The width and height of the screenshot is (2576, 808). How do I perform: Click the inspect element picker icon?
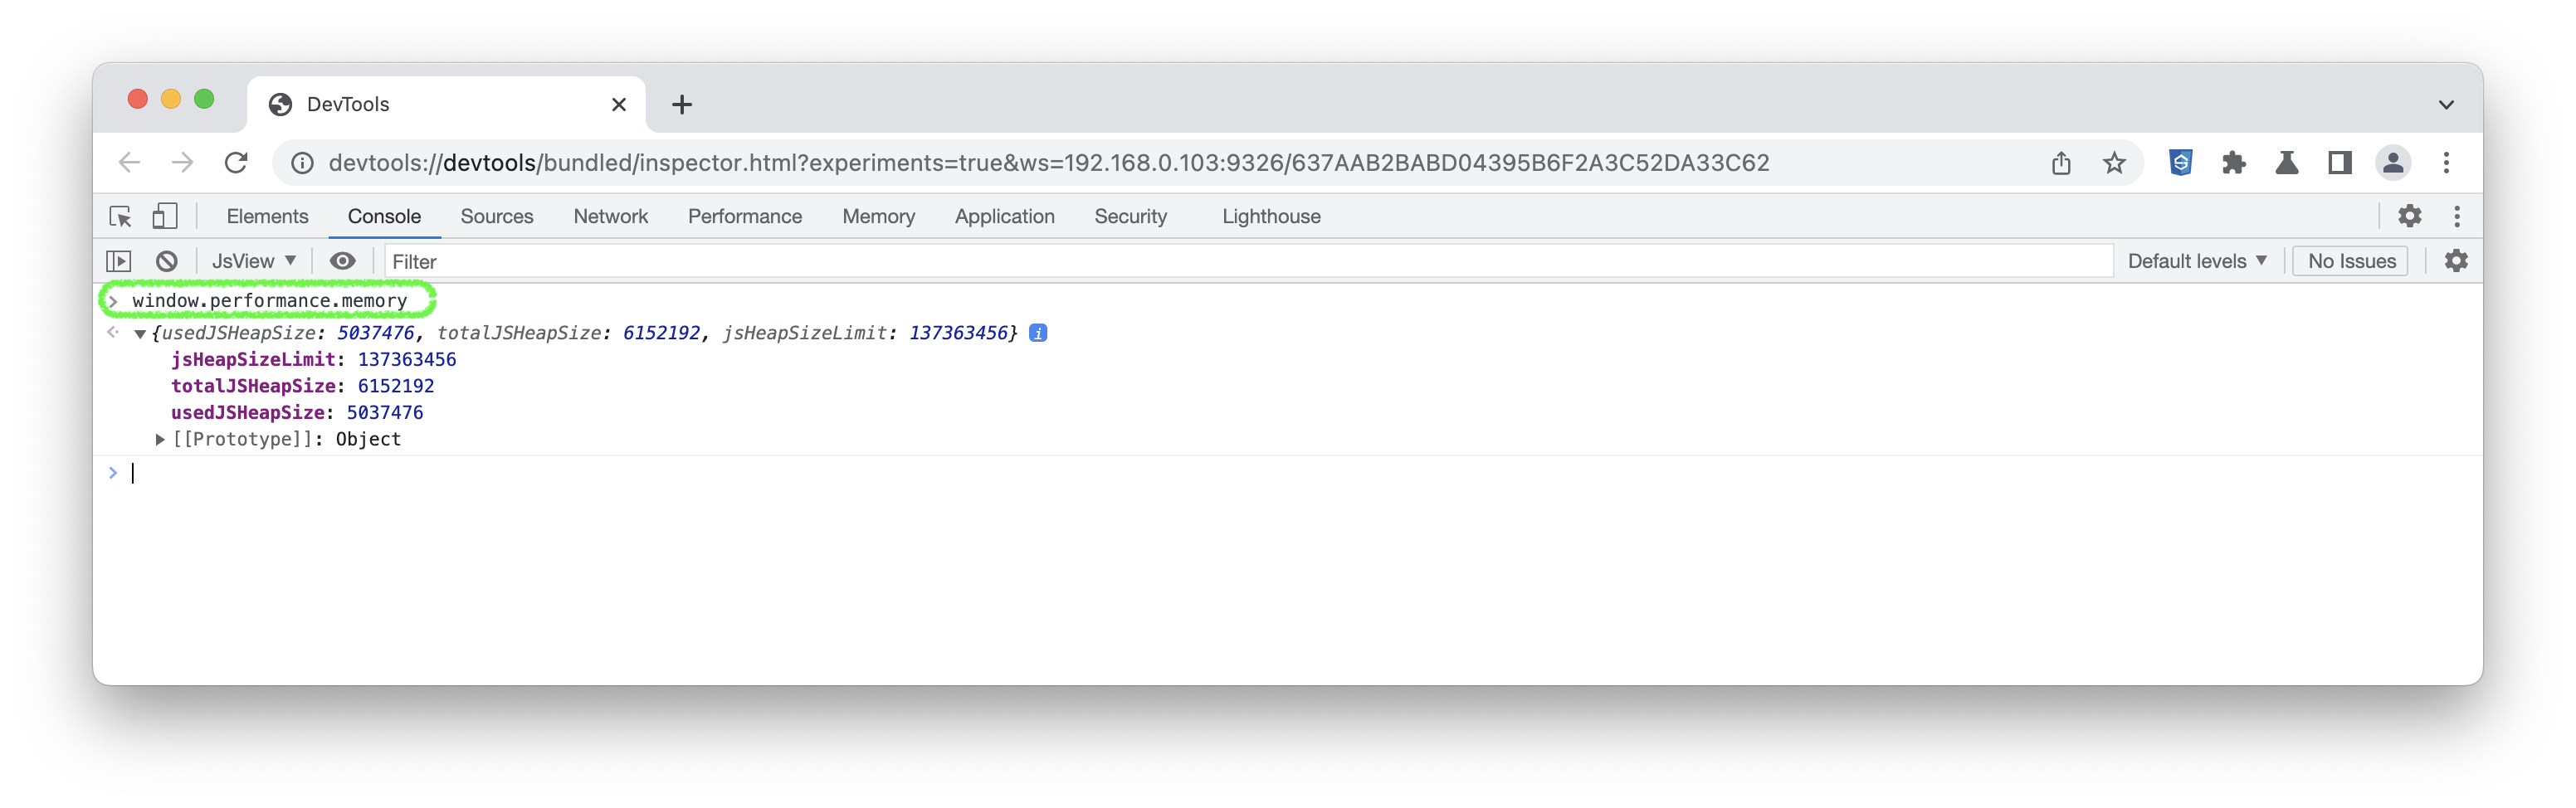[120, 217]
